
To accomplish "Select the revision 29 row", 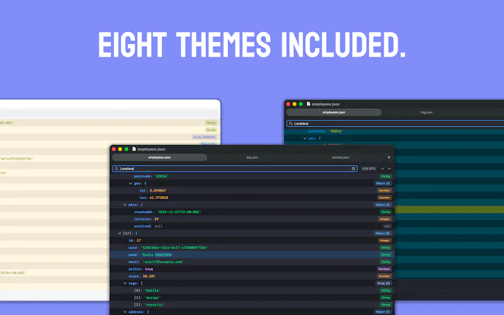I will [252, 219].
